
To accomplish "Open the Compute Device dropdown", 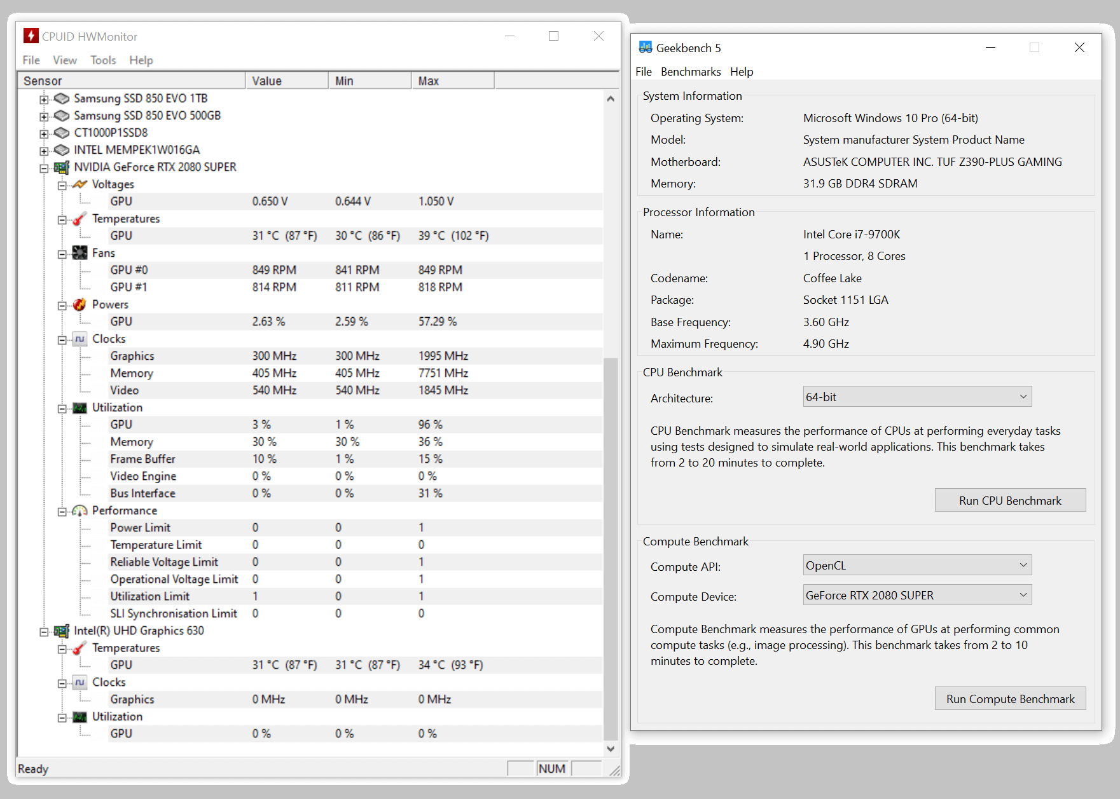I will tap(916, 596).
